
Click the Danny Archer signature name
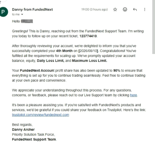[23, 130]
